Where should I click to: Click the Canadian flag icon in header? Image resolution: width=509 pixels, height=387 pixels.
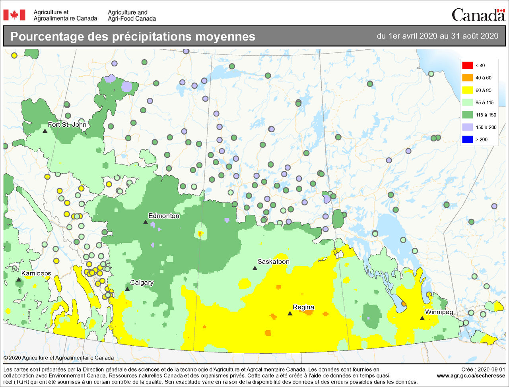14,15
